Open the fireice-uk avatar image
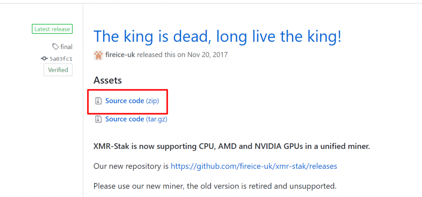 [x=98, y=55]
